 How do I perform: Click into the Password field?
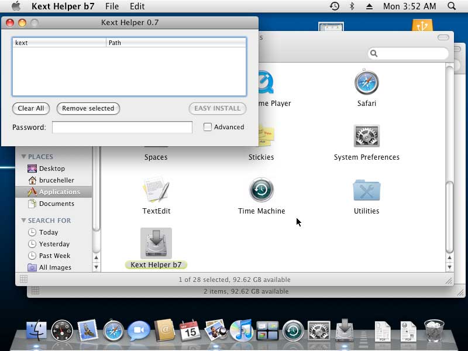pyautogui.click(x=122, y=127)
